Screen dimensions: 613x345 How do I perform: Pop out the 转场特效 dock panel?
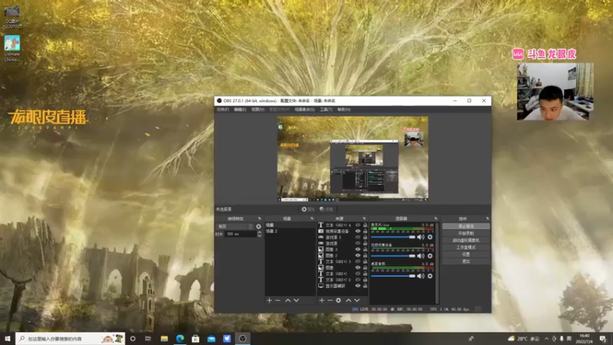[259, 219]
